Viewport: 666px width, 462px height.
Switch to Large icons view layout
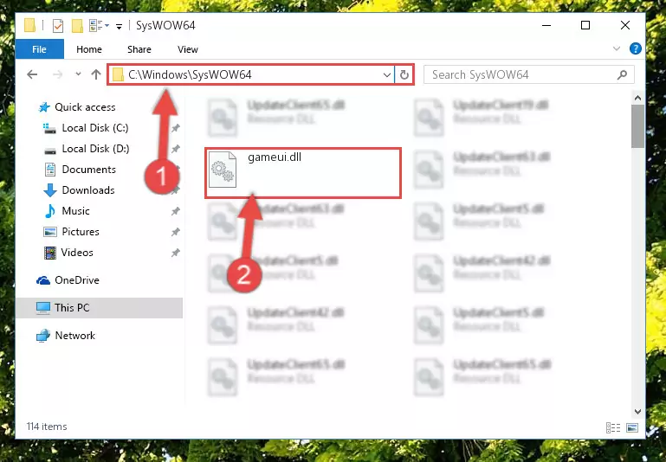[632, 427]
